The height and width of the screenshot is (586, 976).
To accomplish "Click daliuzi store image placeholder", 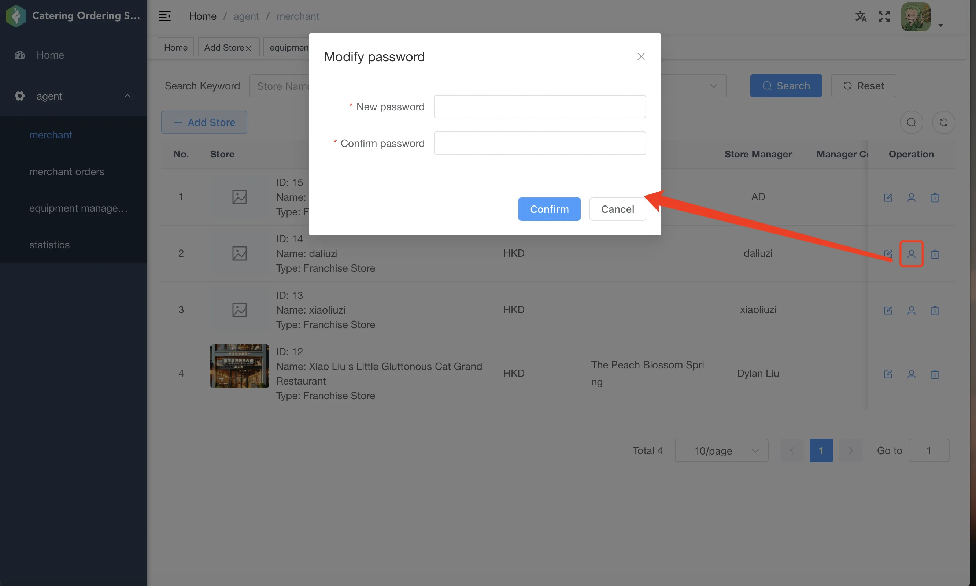I will coord(239,253).
